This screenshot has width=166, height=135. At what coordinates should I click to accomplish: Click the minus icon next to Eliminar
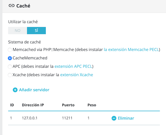point(114,118)
